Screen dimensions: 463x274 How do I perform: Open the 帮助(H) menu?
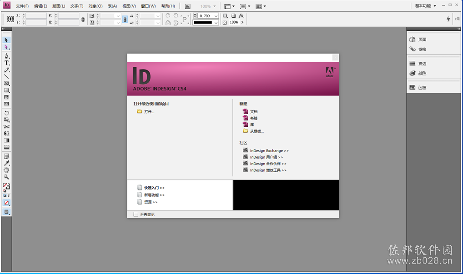(168, 6)
